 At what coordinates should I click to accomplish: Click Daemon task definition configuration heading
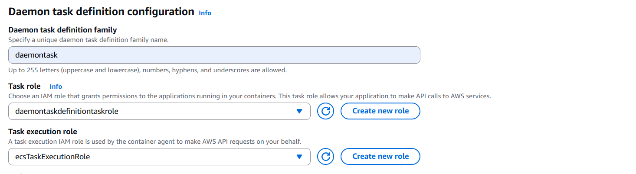(101, 12)
